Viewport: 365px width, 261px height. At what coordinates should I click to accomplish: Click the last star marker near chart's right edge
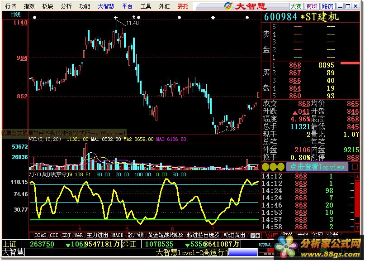coord(247,18)
